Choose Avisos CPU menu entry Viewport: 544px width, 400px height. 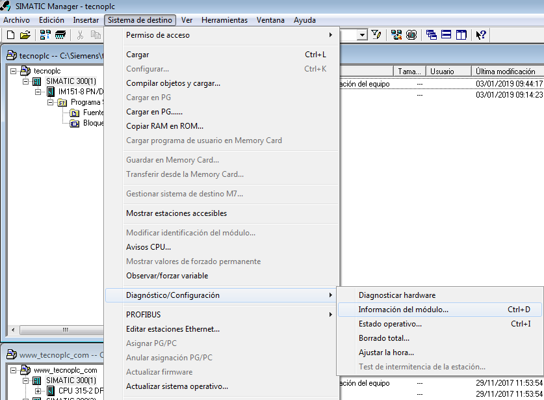(x=222, y=247)
